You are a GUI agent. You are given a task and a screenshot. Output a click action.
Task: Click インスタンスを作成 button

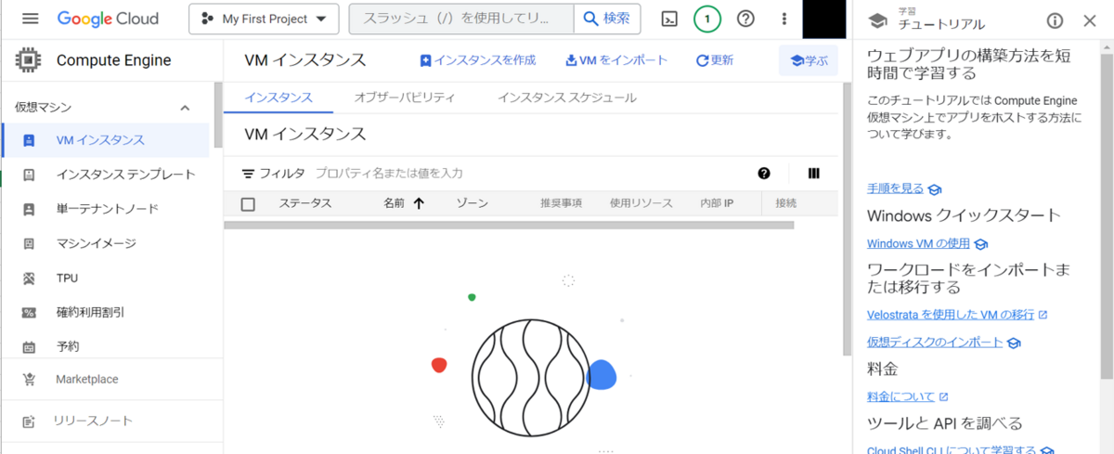tap(478, 60)
